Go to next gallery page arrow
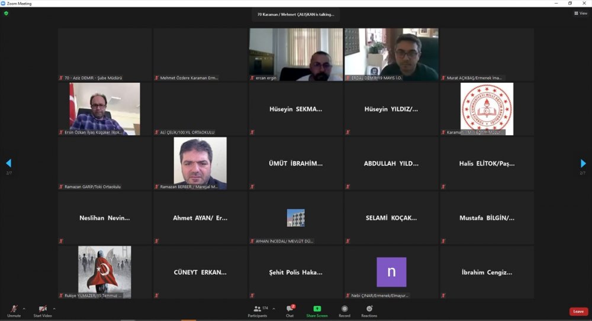The width and height of the screenshot is (592, 321). (x=584, y=163)
